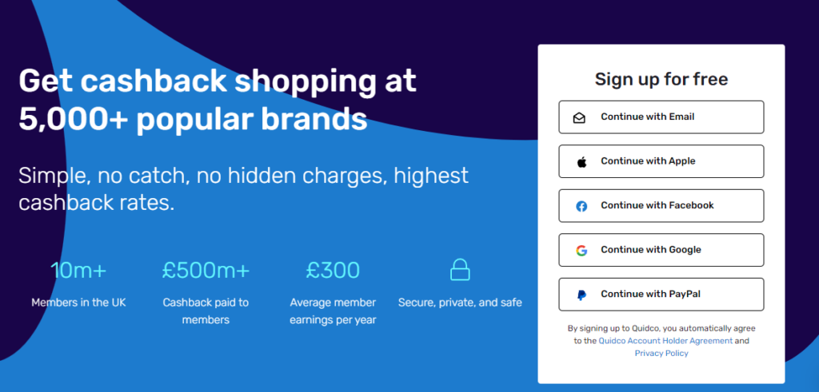
Task: Open the Privacy Policy link
Action: click(x=661, y=353)
